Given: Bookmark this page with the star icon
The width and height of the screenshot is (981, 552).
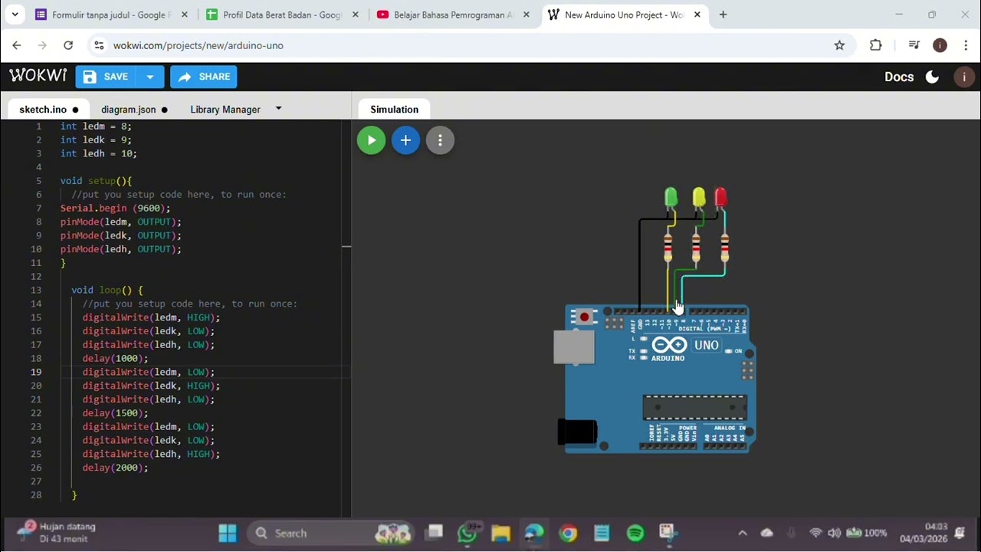Looking at the screenshot, I should [x=839, y=45].
